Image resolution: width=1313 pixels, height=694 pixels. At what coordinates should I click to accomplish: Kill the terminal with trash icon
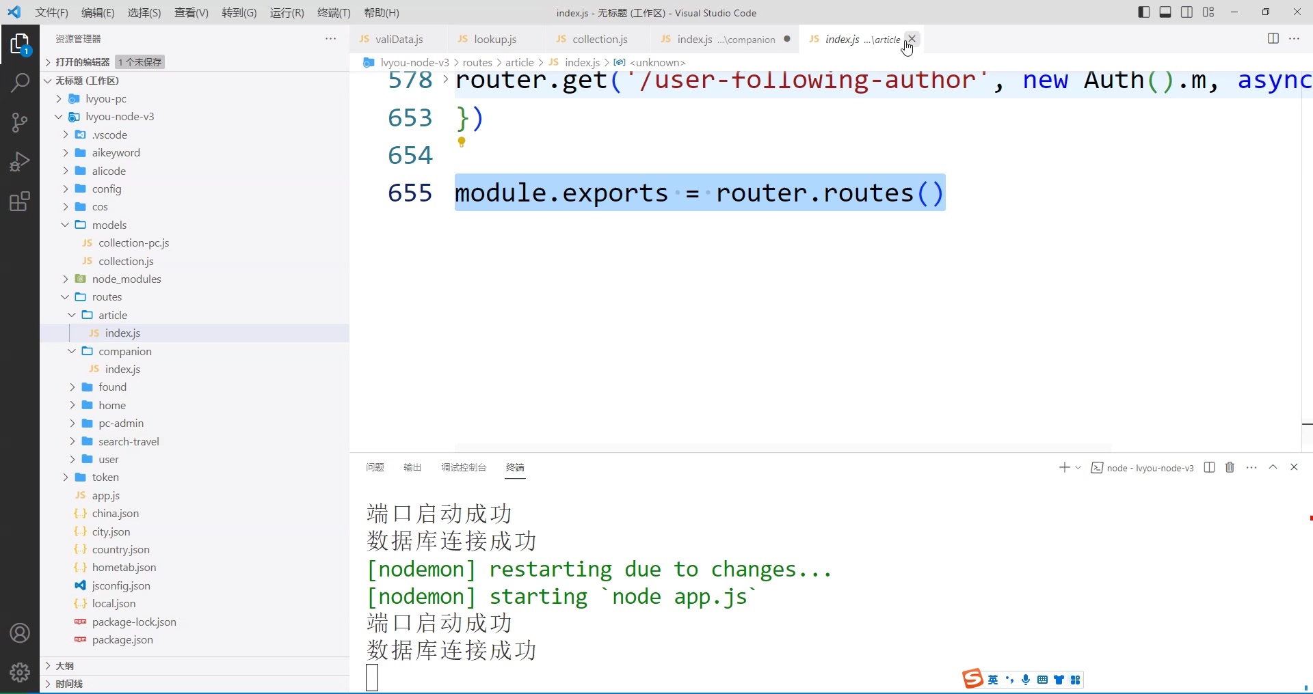click(x=1230, y=467)
